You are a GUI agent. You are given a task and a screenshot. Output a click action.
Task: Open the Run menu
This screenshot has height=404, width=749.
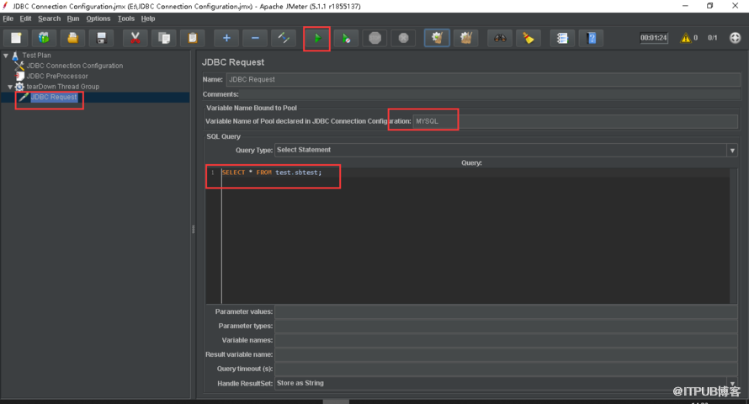coord(73,19)
